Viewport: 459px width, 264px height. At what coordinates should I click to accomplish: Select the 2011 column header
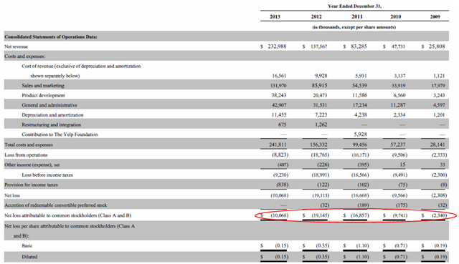357,16
